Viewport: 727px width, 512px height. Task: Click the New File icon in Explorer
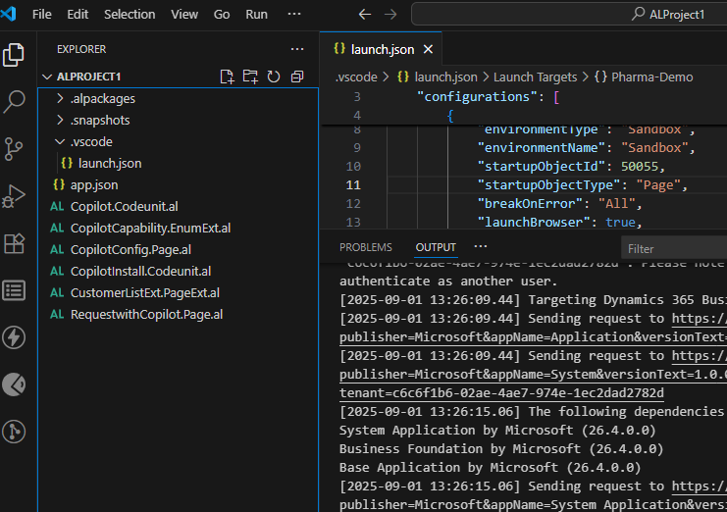click(227, 77)
